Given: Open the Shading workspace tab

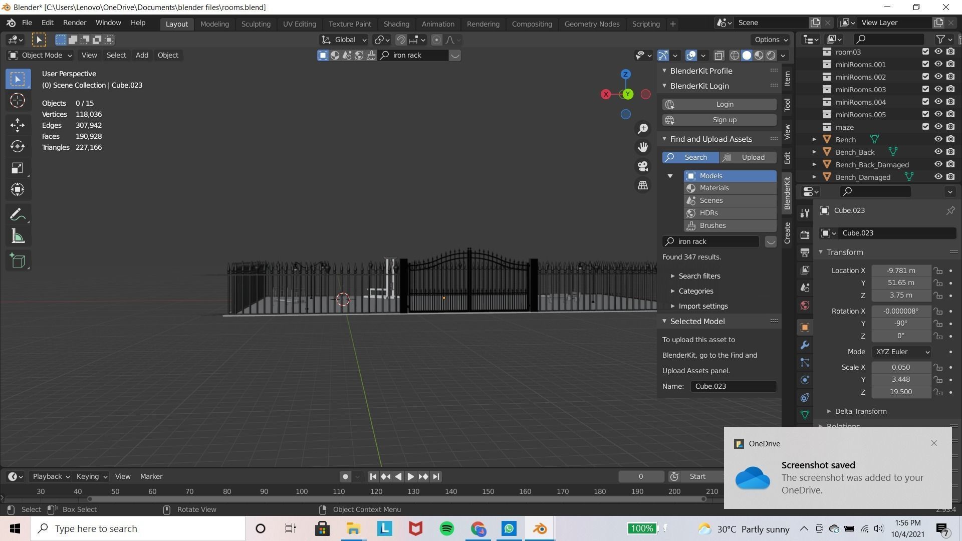Looking at the screenshot, I should pyautogui.click(x=396, y=24).
